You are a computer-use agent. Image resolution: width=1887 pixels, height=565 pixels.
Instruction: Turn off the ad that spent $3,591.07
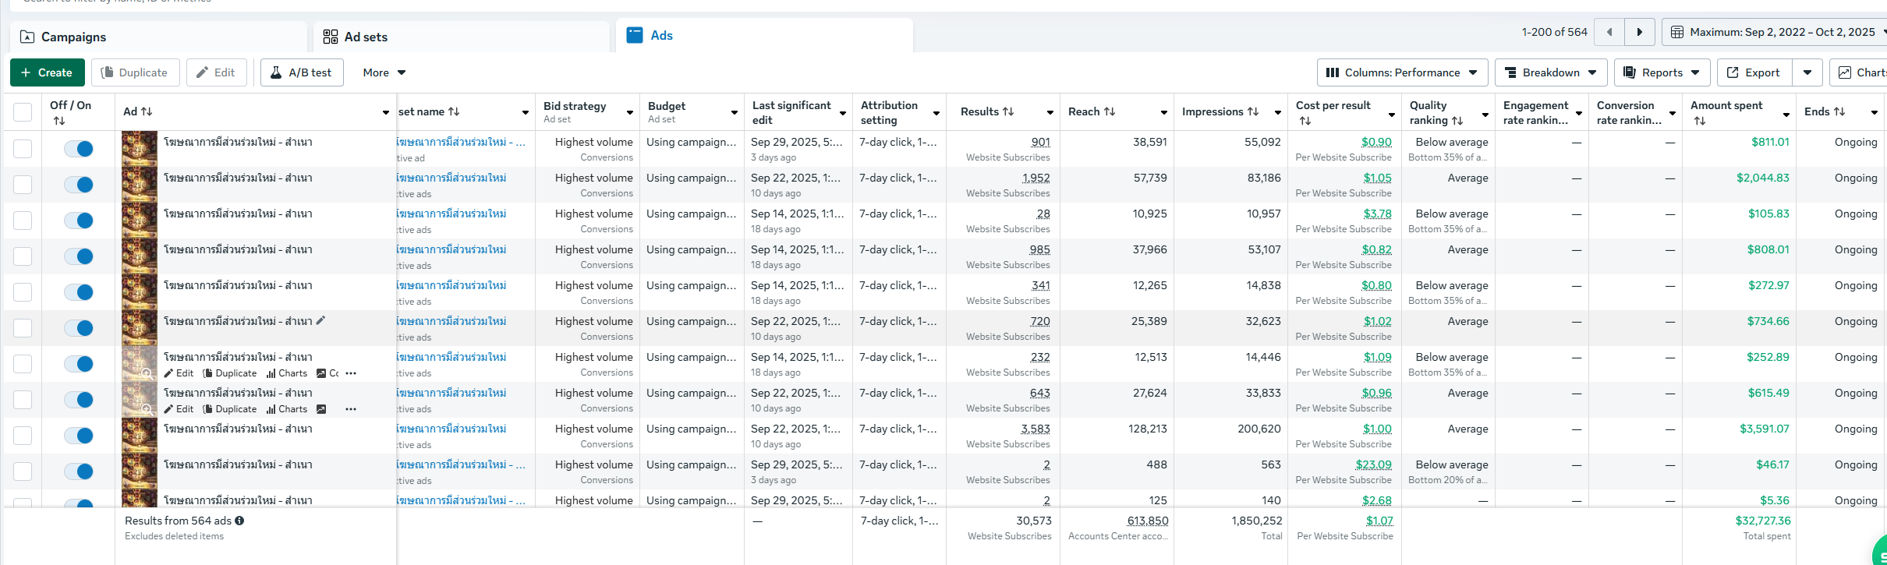click(79, 436)
